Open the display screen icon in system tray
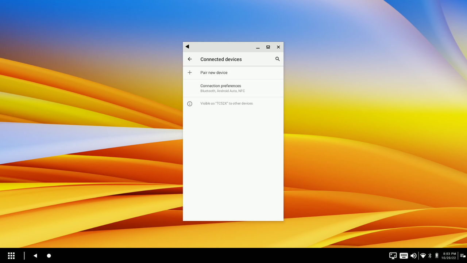The width and height of the screenshot is (467, 263). [x=393, y=256]
